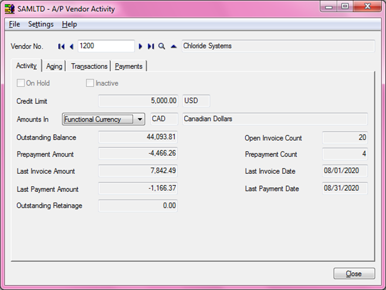Image resolution: width=386 pixels, height=290 pixels.
Task: Click the CAD currency code field
Action: click(x=164, y=119)
